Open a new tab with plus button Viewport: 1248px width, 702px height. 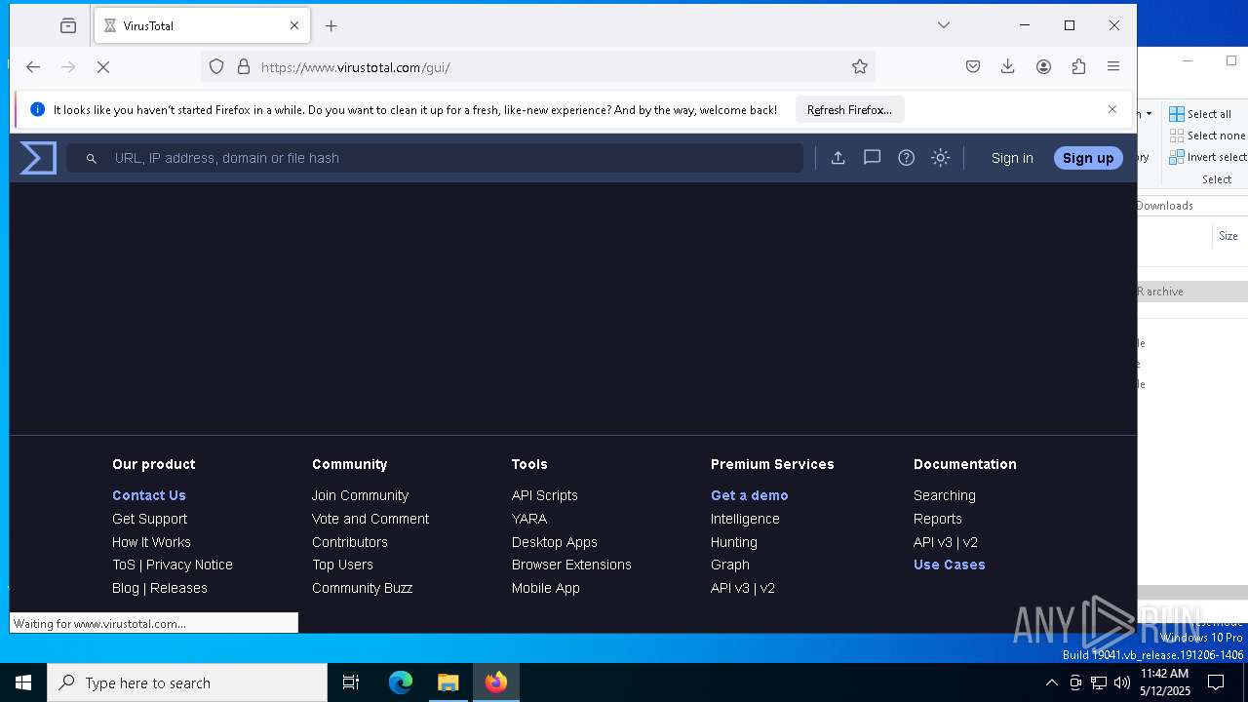pyautogui.click(x=331, y=26)
